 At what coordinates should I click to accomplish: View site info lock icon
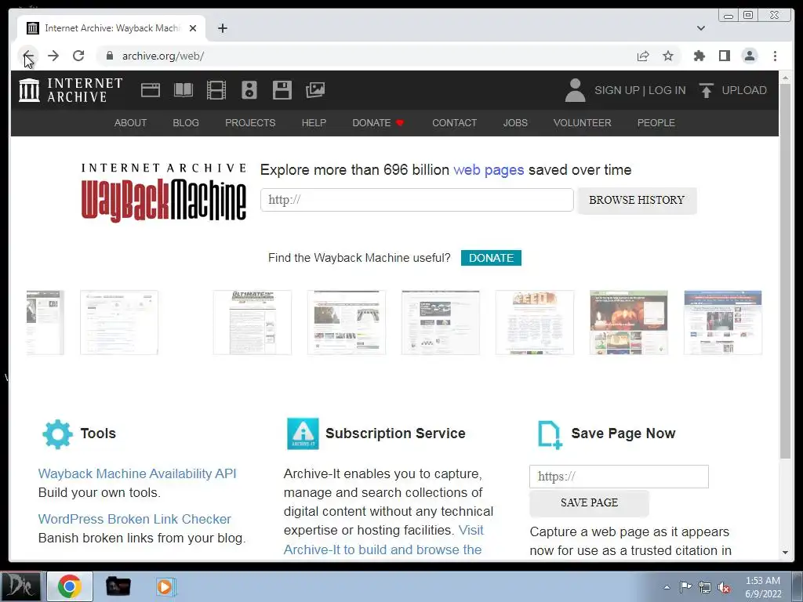[109, 56]
